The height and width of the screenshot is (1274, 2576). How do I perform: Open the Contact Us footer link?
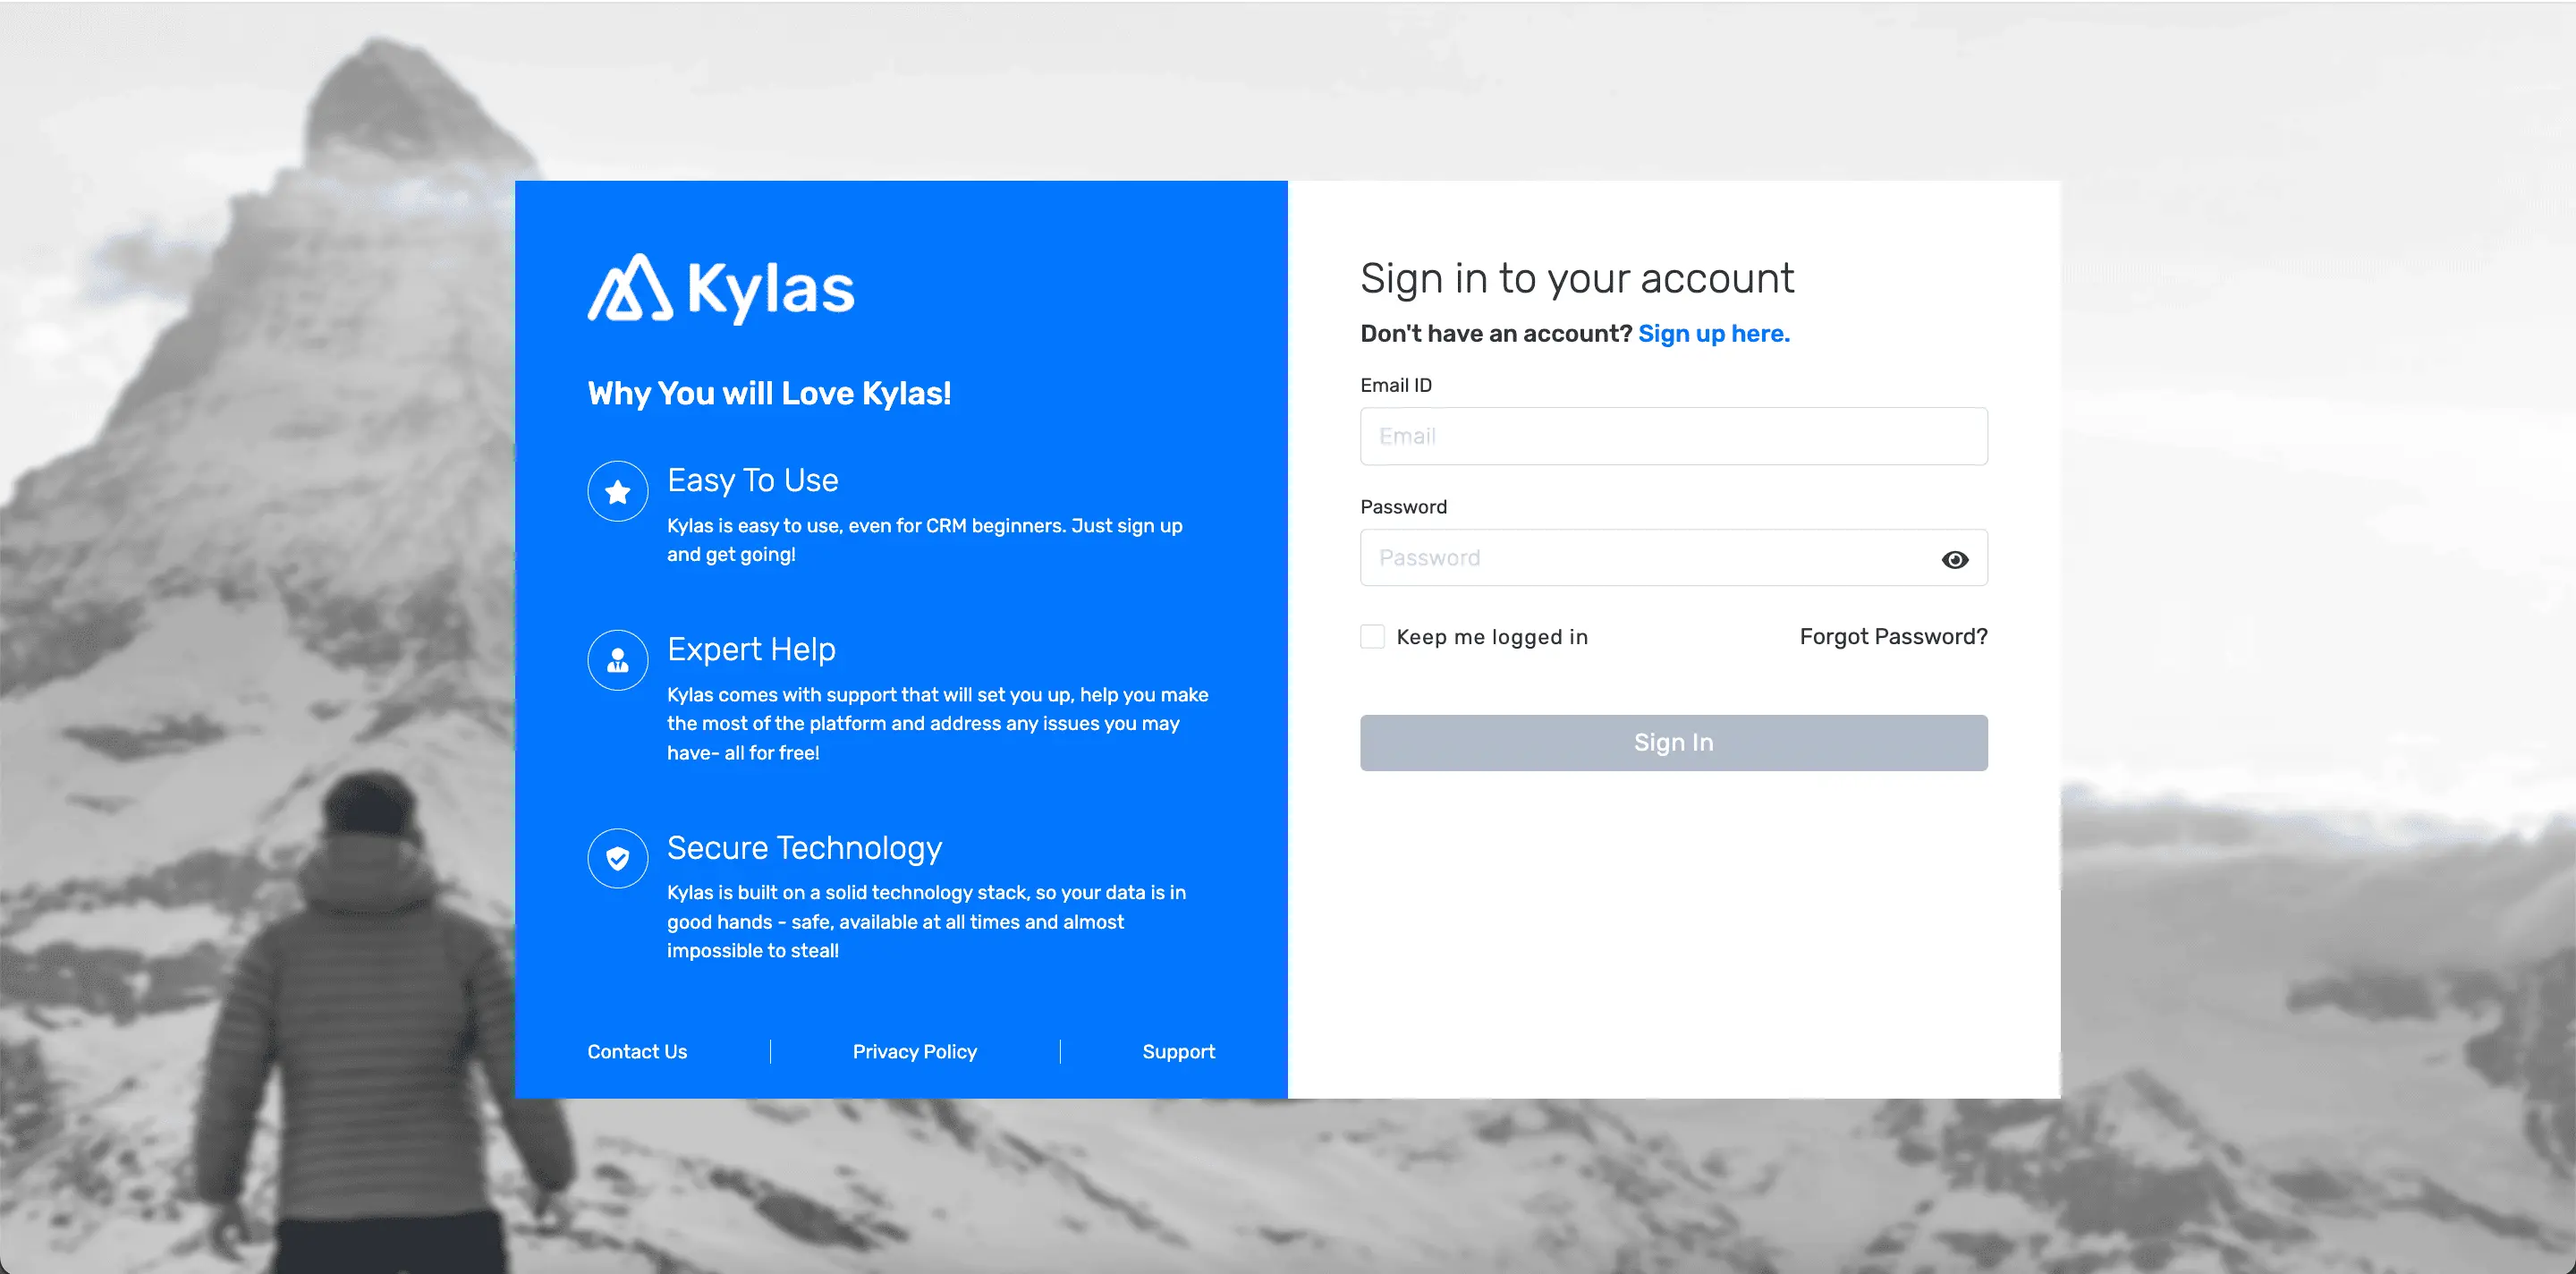637,1052
